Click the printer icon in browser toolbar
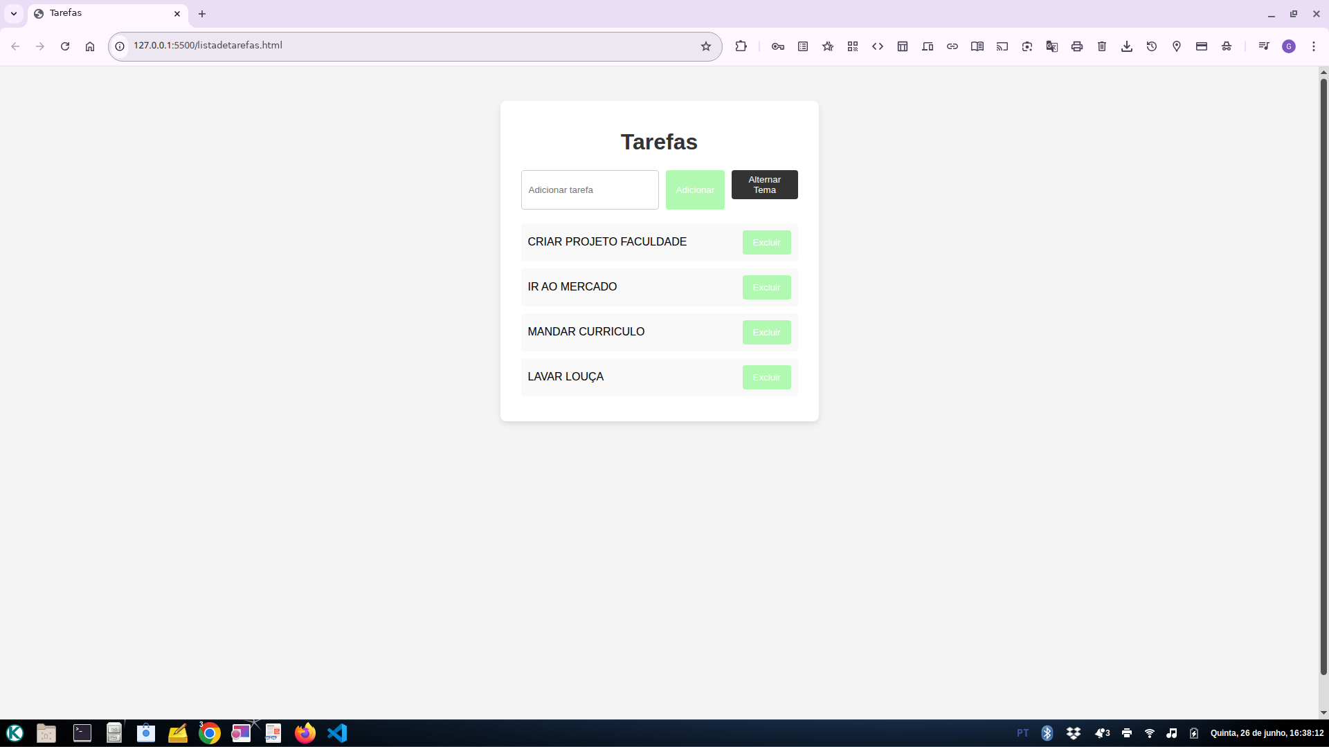Image resolution: width=1329 pixels, height=747 pixels. (x=1077, y=46)
